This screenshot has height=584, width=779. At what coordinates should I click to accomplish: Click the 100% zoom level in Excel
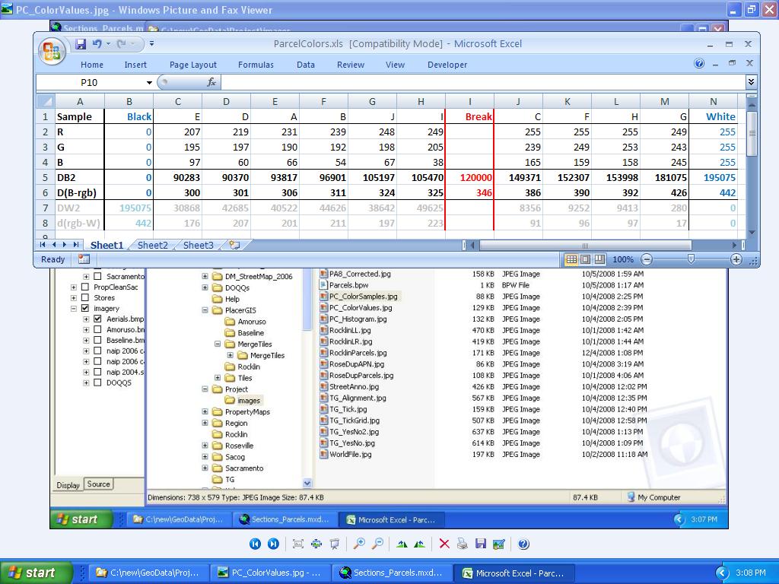click(x=622, y=259)
